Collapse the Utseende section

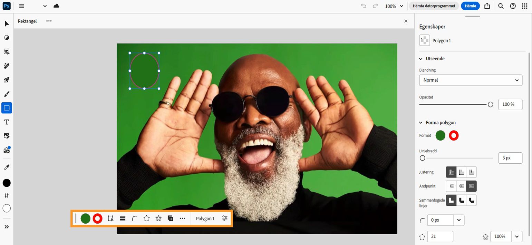(x=420, y=59)
